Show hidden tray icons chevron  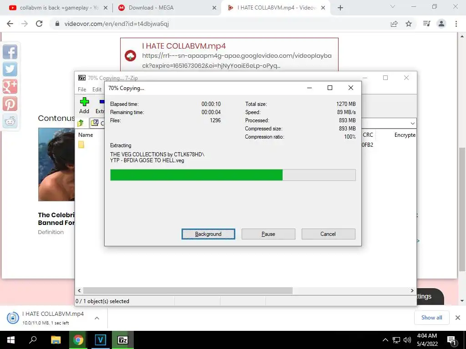point(385,340)
